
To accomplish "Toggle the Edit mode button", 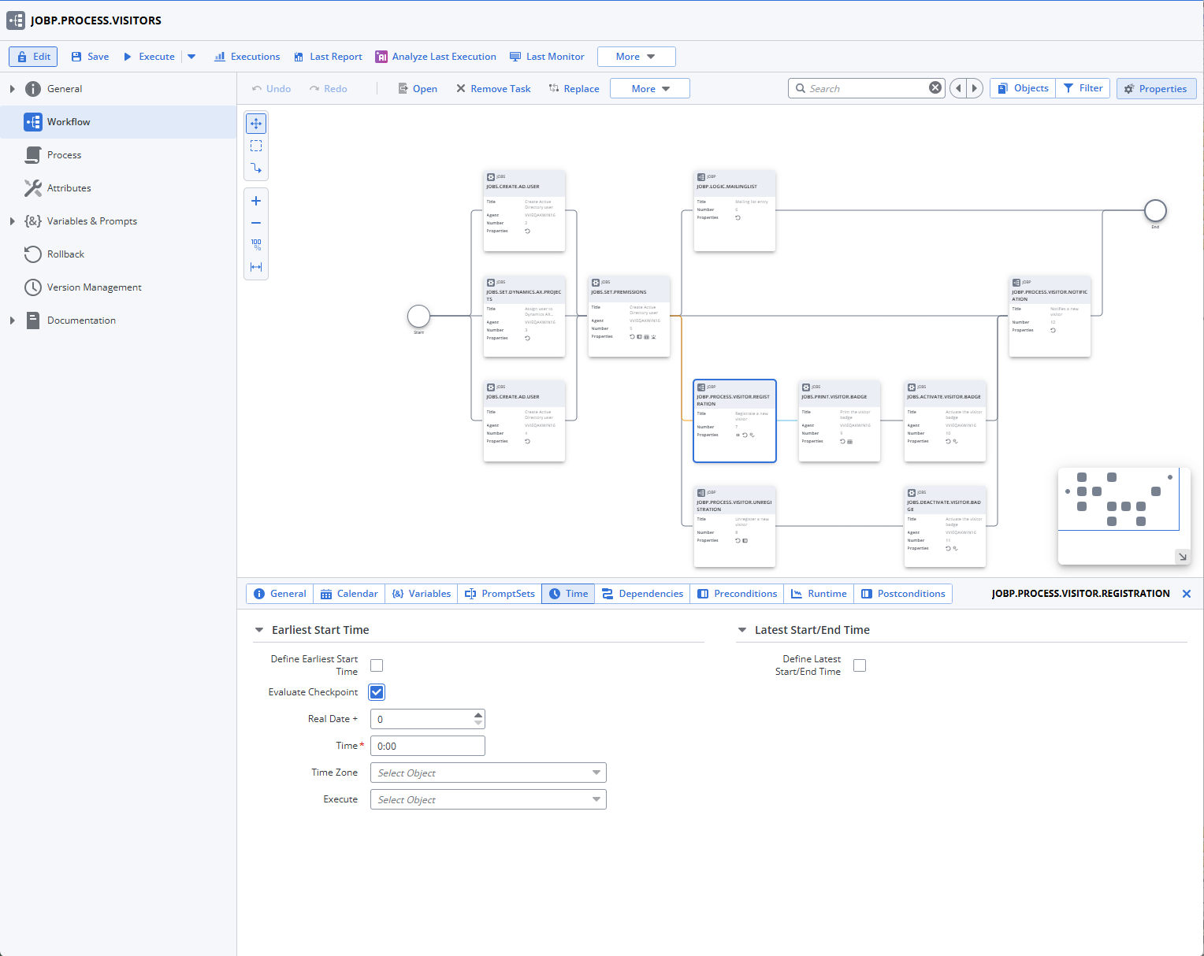I will (33, 57).
